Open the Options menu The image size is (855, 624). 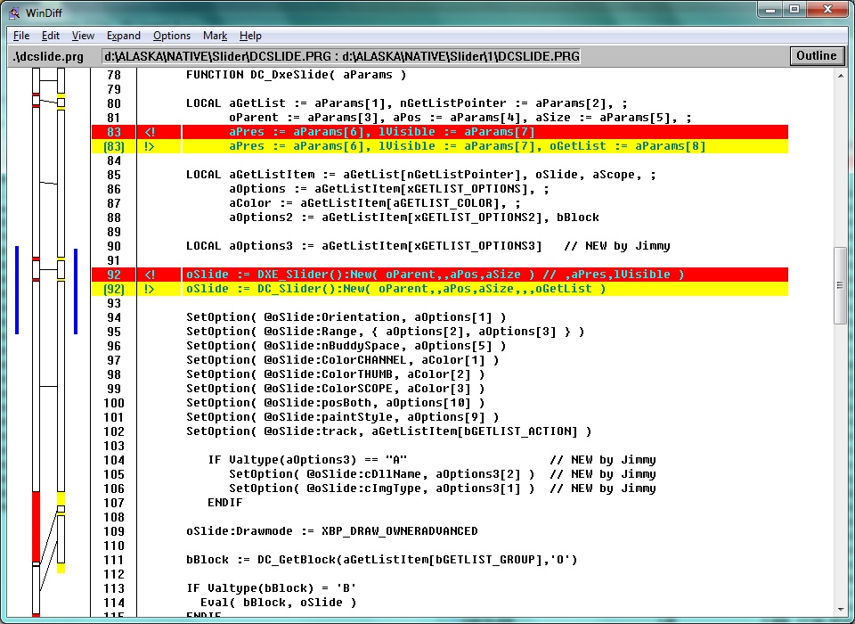click(172, 36)
